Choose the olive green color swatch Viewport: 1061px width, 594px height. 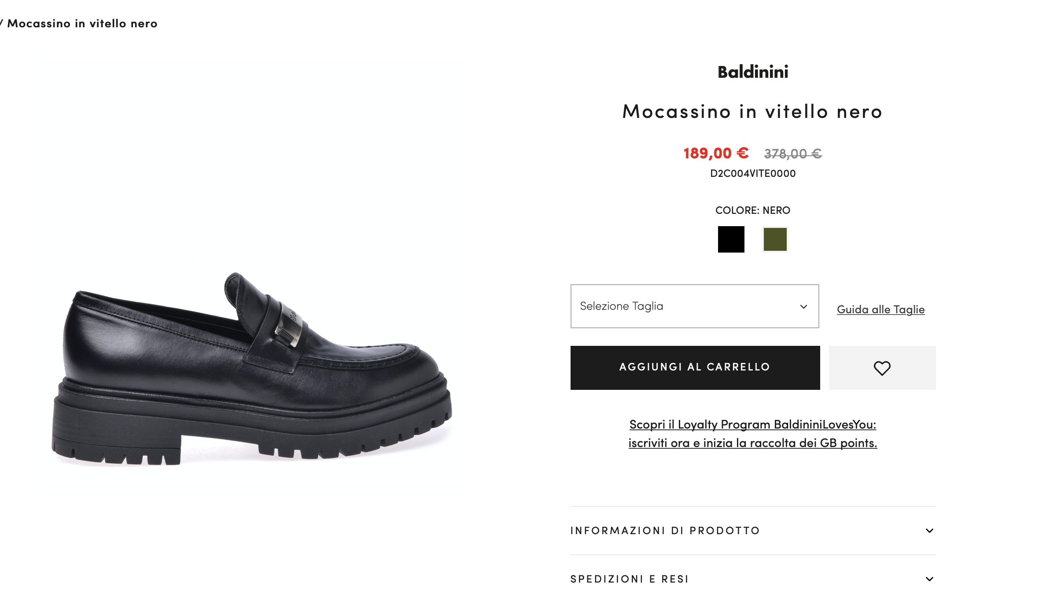(x=775, y=239)
